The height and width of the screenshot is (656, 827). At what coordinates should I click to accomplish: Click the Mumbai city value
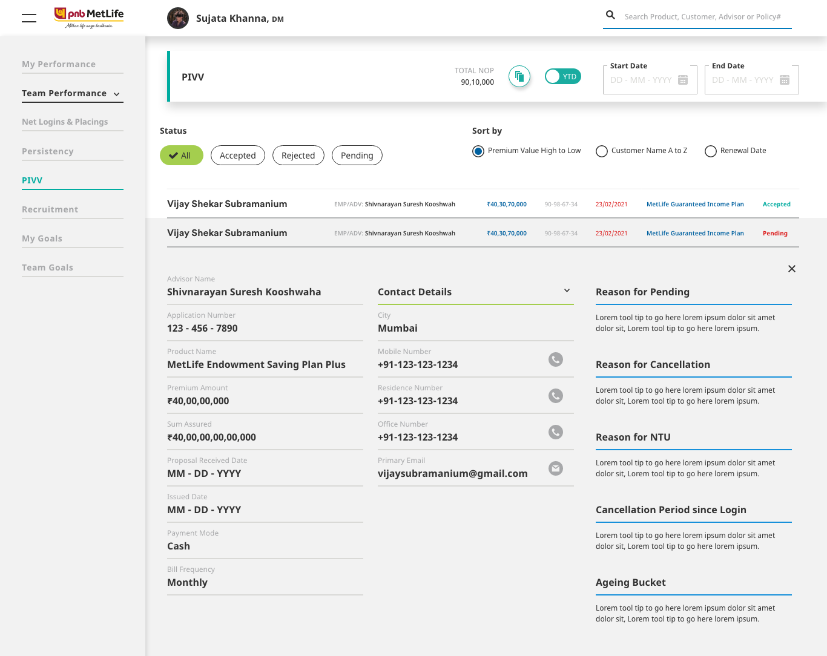(398, 328)
